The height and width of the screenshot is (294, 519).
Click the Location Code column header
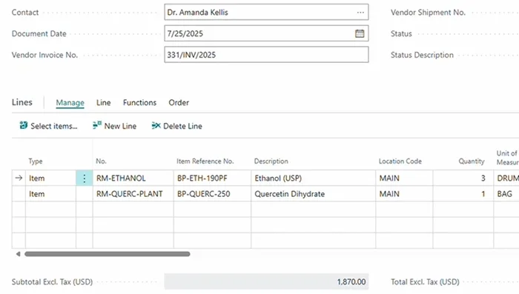[400, 161]
